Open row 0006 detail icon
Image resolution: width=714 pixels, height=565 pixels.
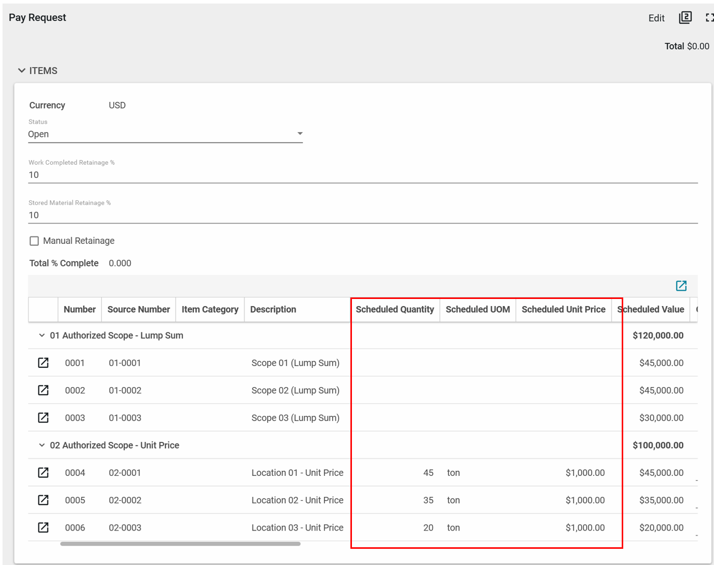point(44,528)
